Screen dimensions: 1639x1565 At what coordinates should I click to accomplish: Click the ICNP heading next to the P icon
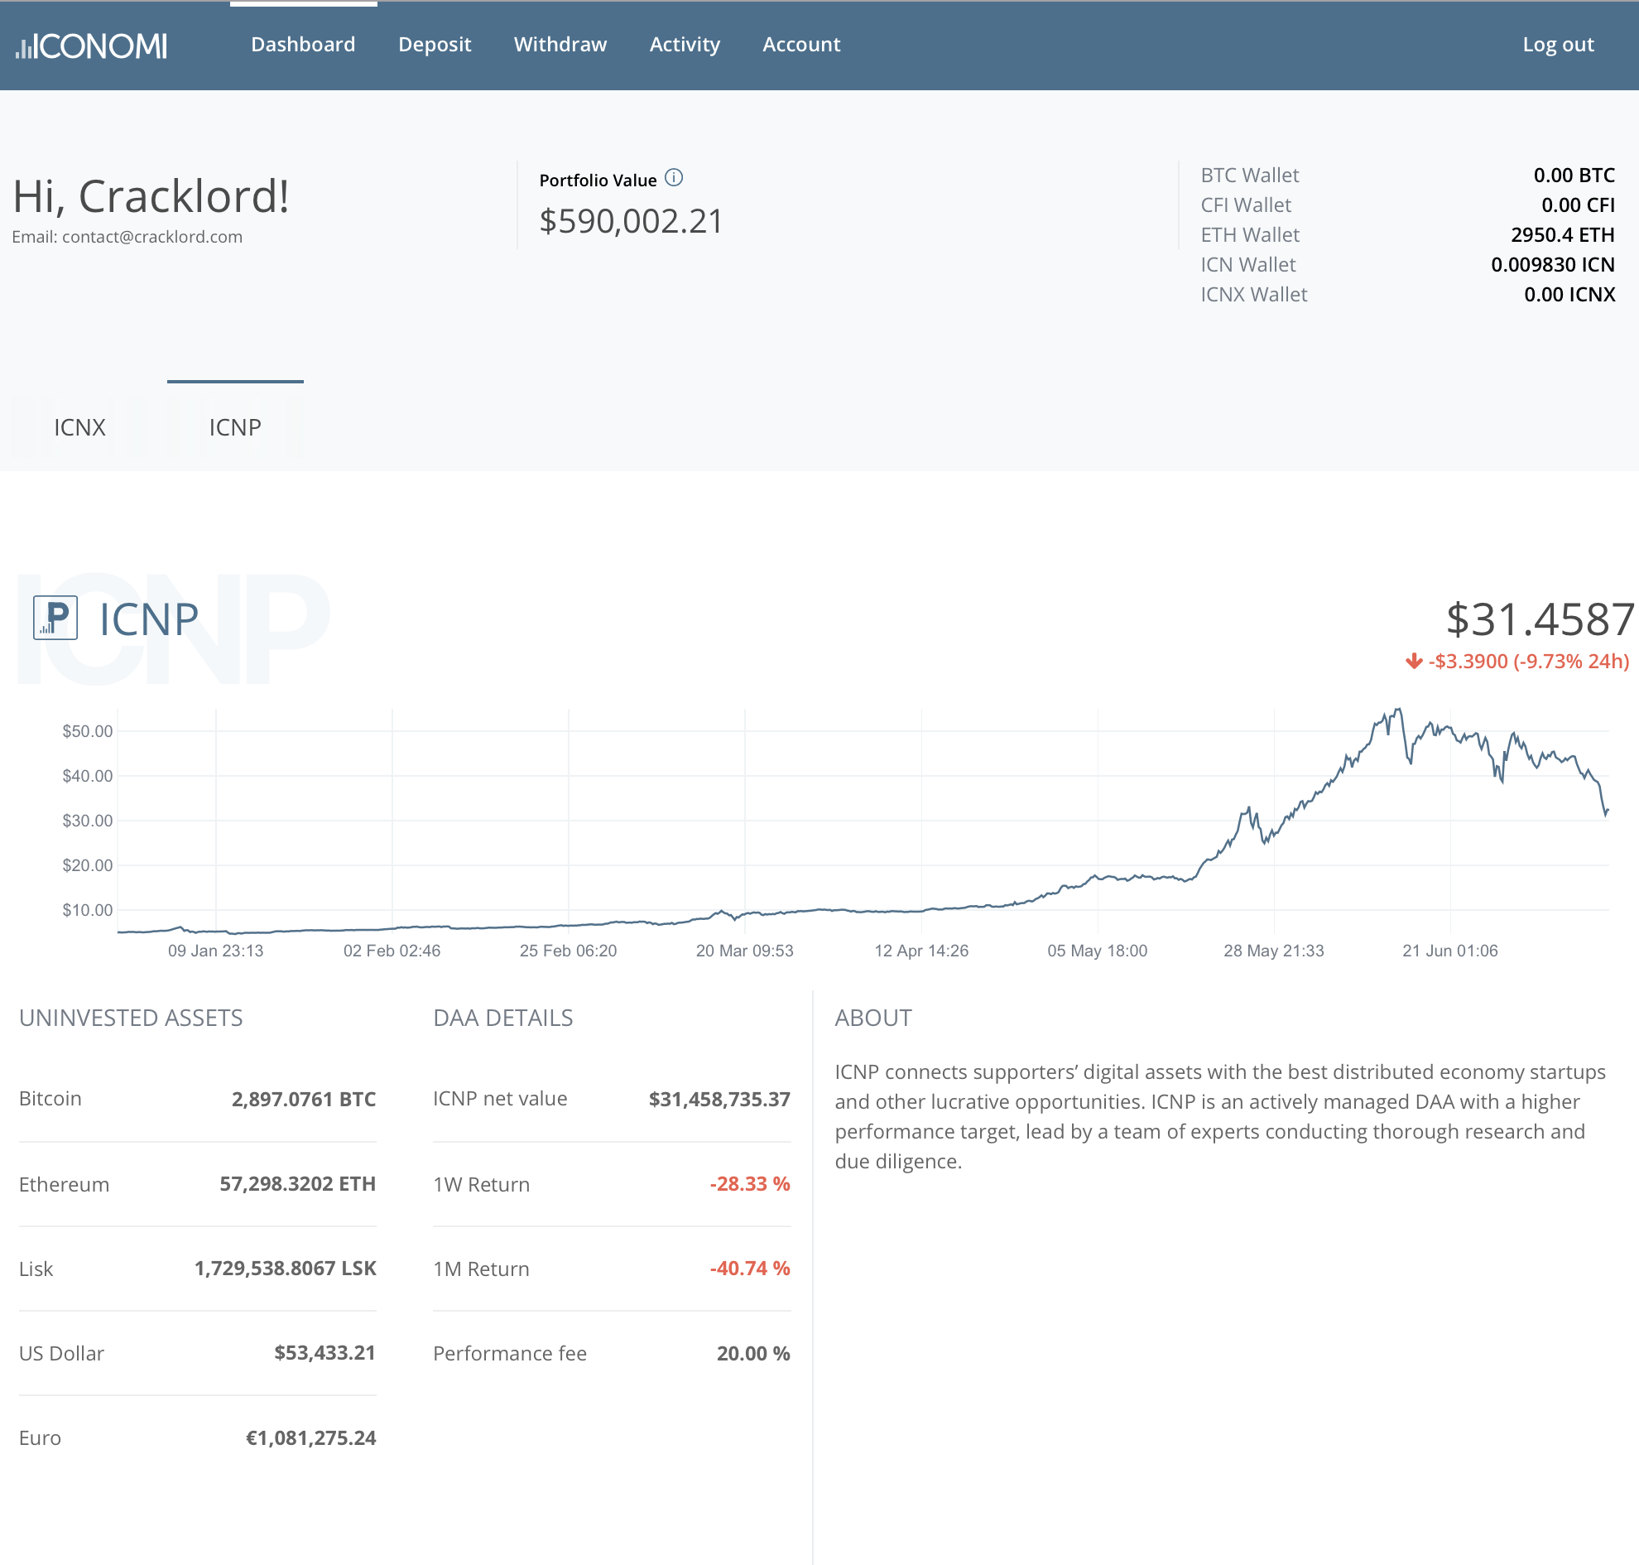coord(149,620)
